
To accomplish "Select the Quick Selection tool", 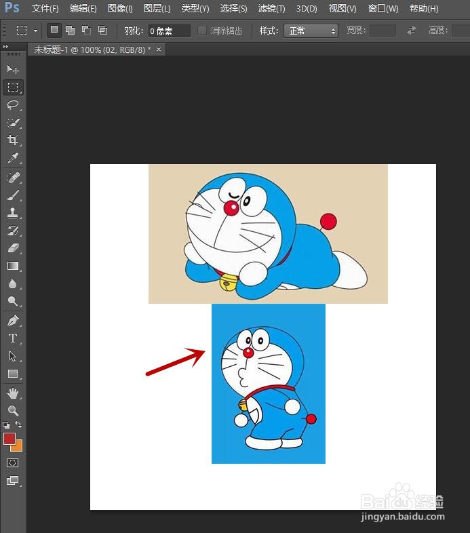I will [x=13, y=122].
